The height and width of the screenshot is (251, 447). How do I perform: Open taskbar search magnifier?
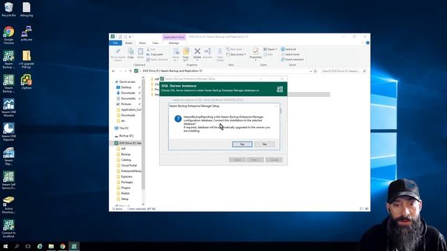(17, 246)
